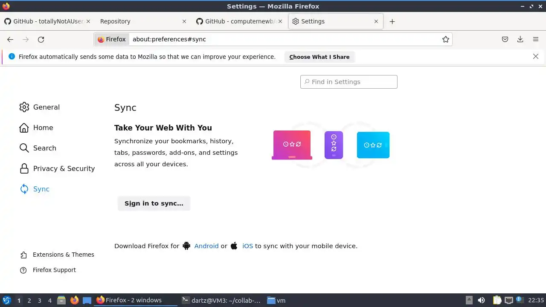546x307 pixels.
Task: Switch to workspace 3
Action: point(39,301)
